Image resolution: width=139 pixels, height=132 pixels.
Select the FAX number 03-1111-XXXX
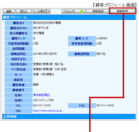click(x=105, y=106)
